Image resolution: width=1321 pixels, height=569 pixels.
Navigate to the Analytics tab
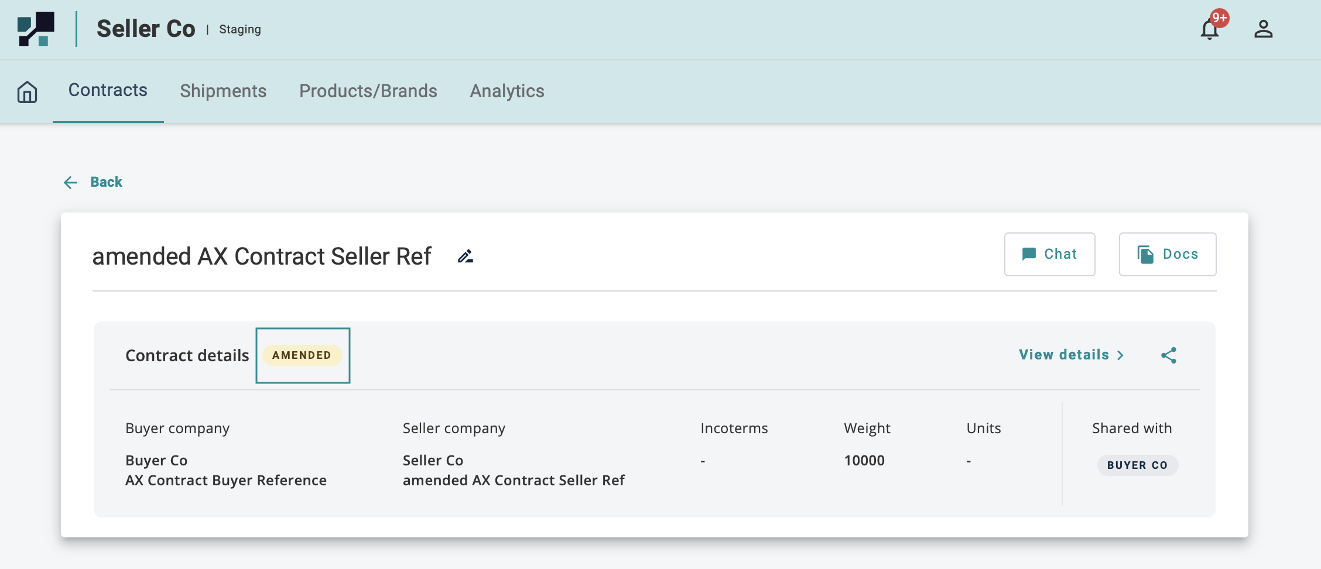click(x=507, y=91)
